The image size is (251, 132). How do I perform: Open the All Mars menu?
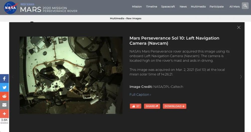click(234, 7)
